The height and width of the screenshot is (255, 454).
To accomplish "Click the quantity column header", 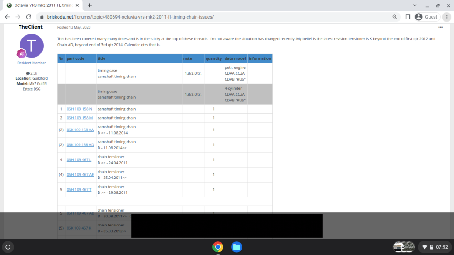I will point(214,58).
